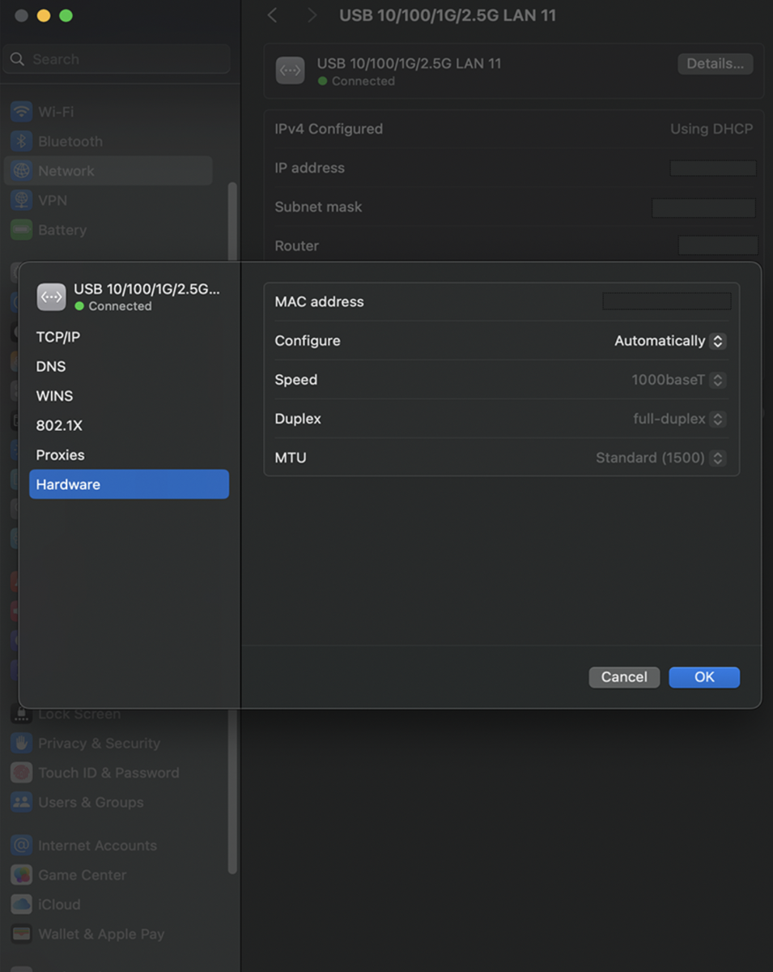773x972 pixels.
Task: Switch to the TCP/IP tab
Action: pos(58,337)
